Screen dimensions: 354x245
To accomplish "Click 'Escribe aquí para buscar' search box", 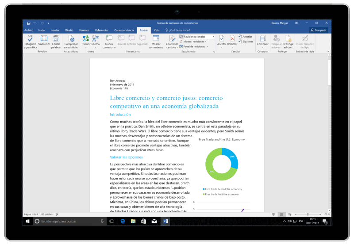I will (69, 221).
